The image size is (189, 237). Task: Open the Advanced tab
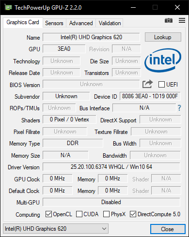pyautogui.click(x=81, y=23)
